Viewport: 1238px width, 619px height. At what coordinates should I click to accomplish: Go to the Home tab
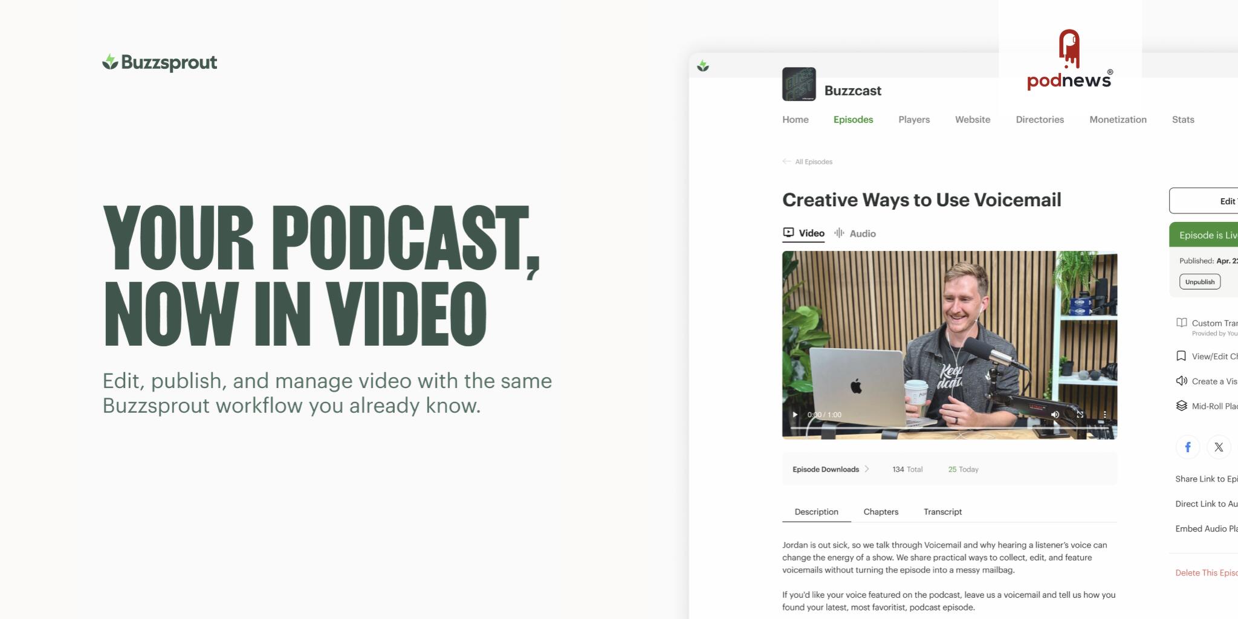[x=796, y=120]
